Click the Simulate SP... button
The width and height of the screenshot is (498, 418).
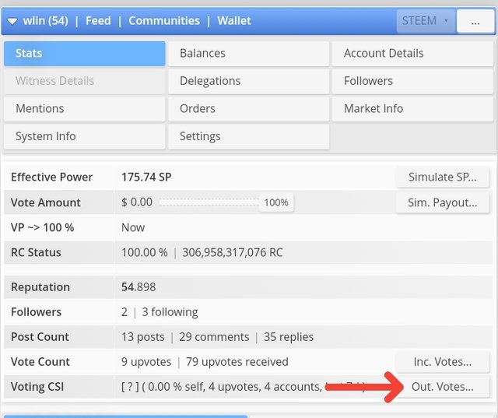click(443, 177)
